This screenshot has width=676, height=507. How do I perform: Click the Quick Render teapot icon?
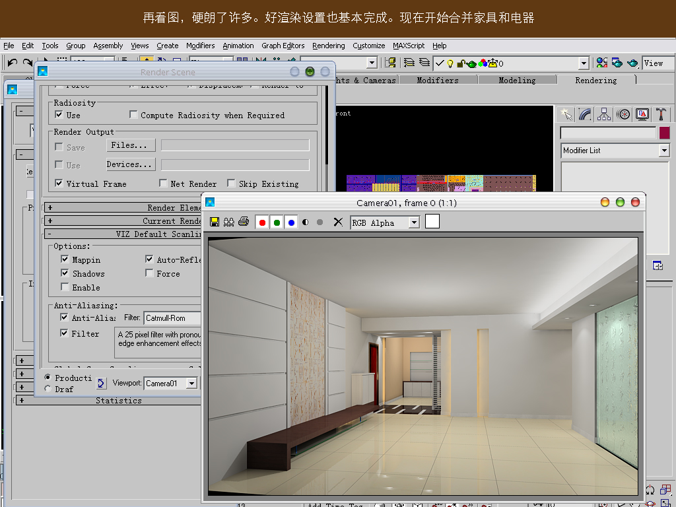[x=632, y=63]
